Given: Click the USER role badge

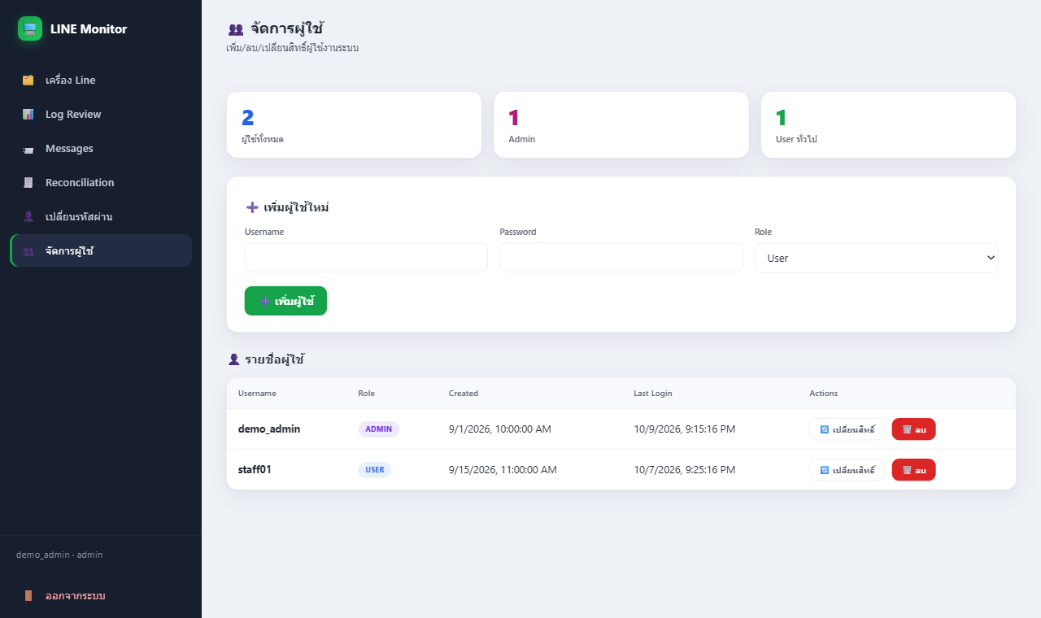Looking at the screenshot, I should pyautogui.click(x=375, y=470).
